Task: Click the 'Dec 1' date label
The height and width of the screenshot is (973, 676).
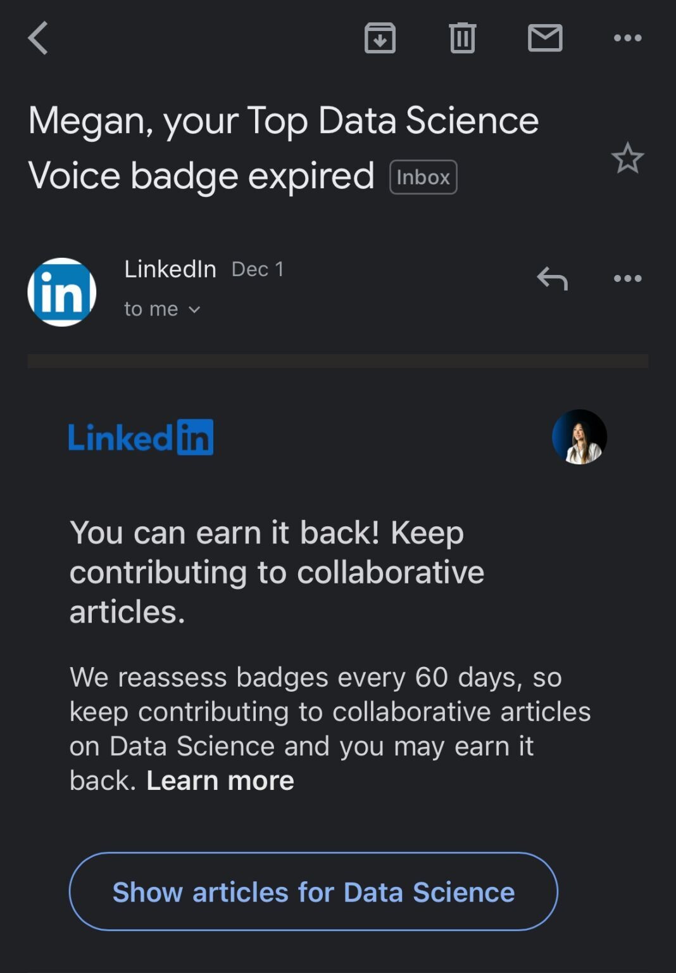Action: [x=257, y=269]
